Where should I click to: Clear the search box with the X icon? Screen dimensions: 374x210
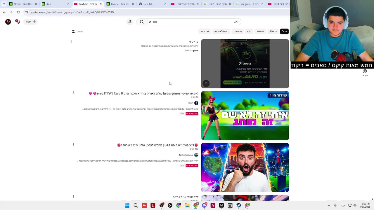150,22
